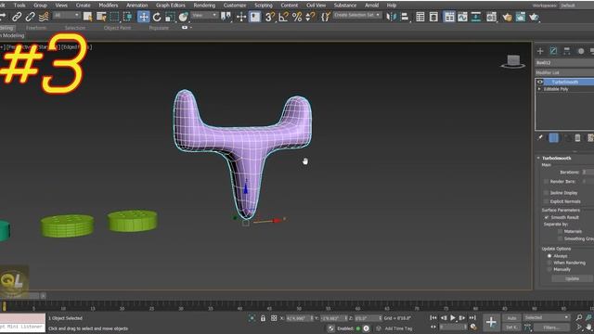Open the Workspaces Default dropdown
Screen dimensions: 594x334
pos(575,6)
